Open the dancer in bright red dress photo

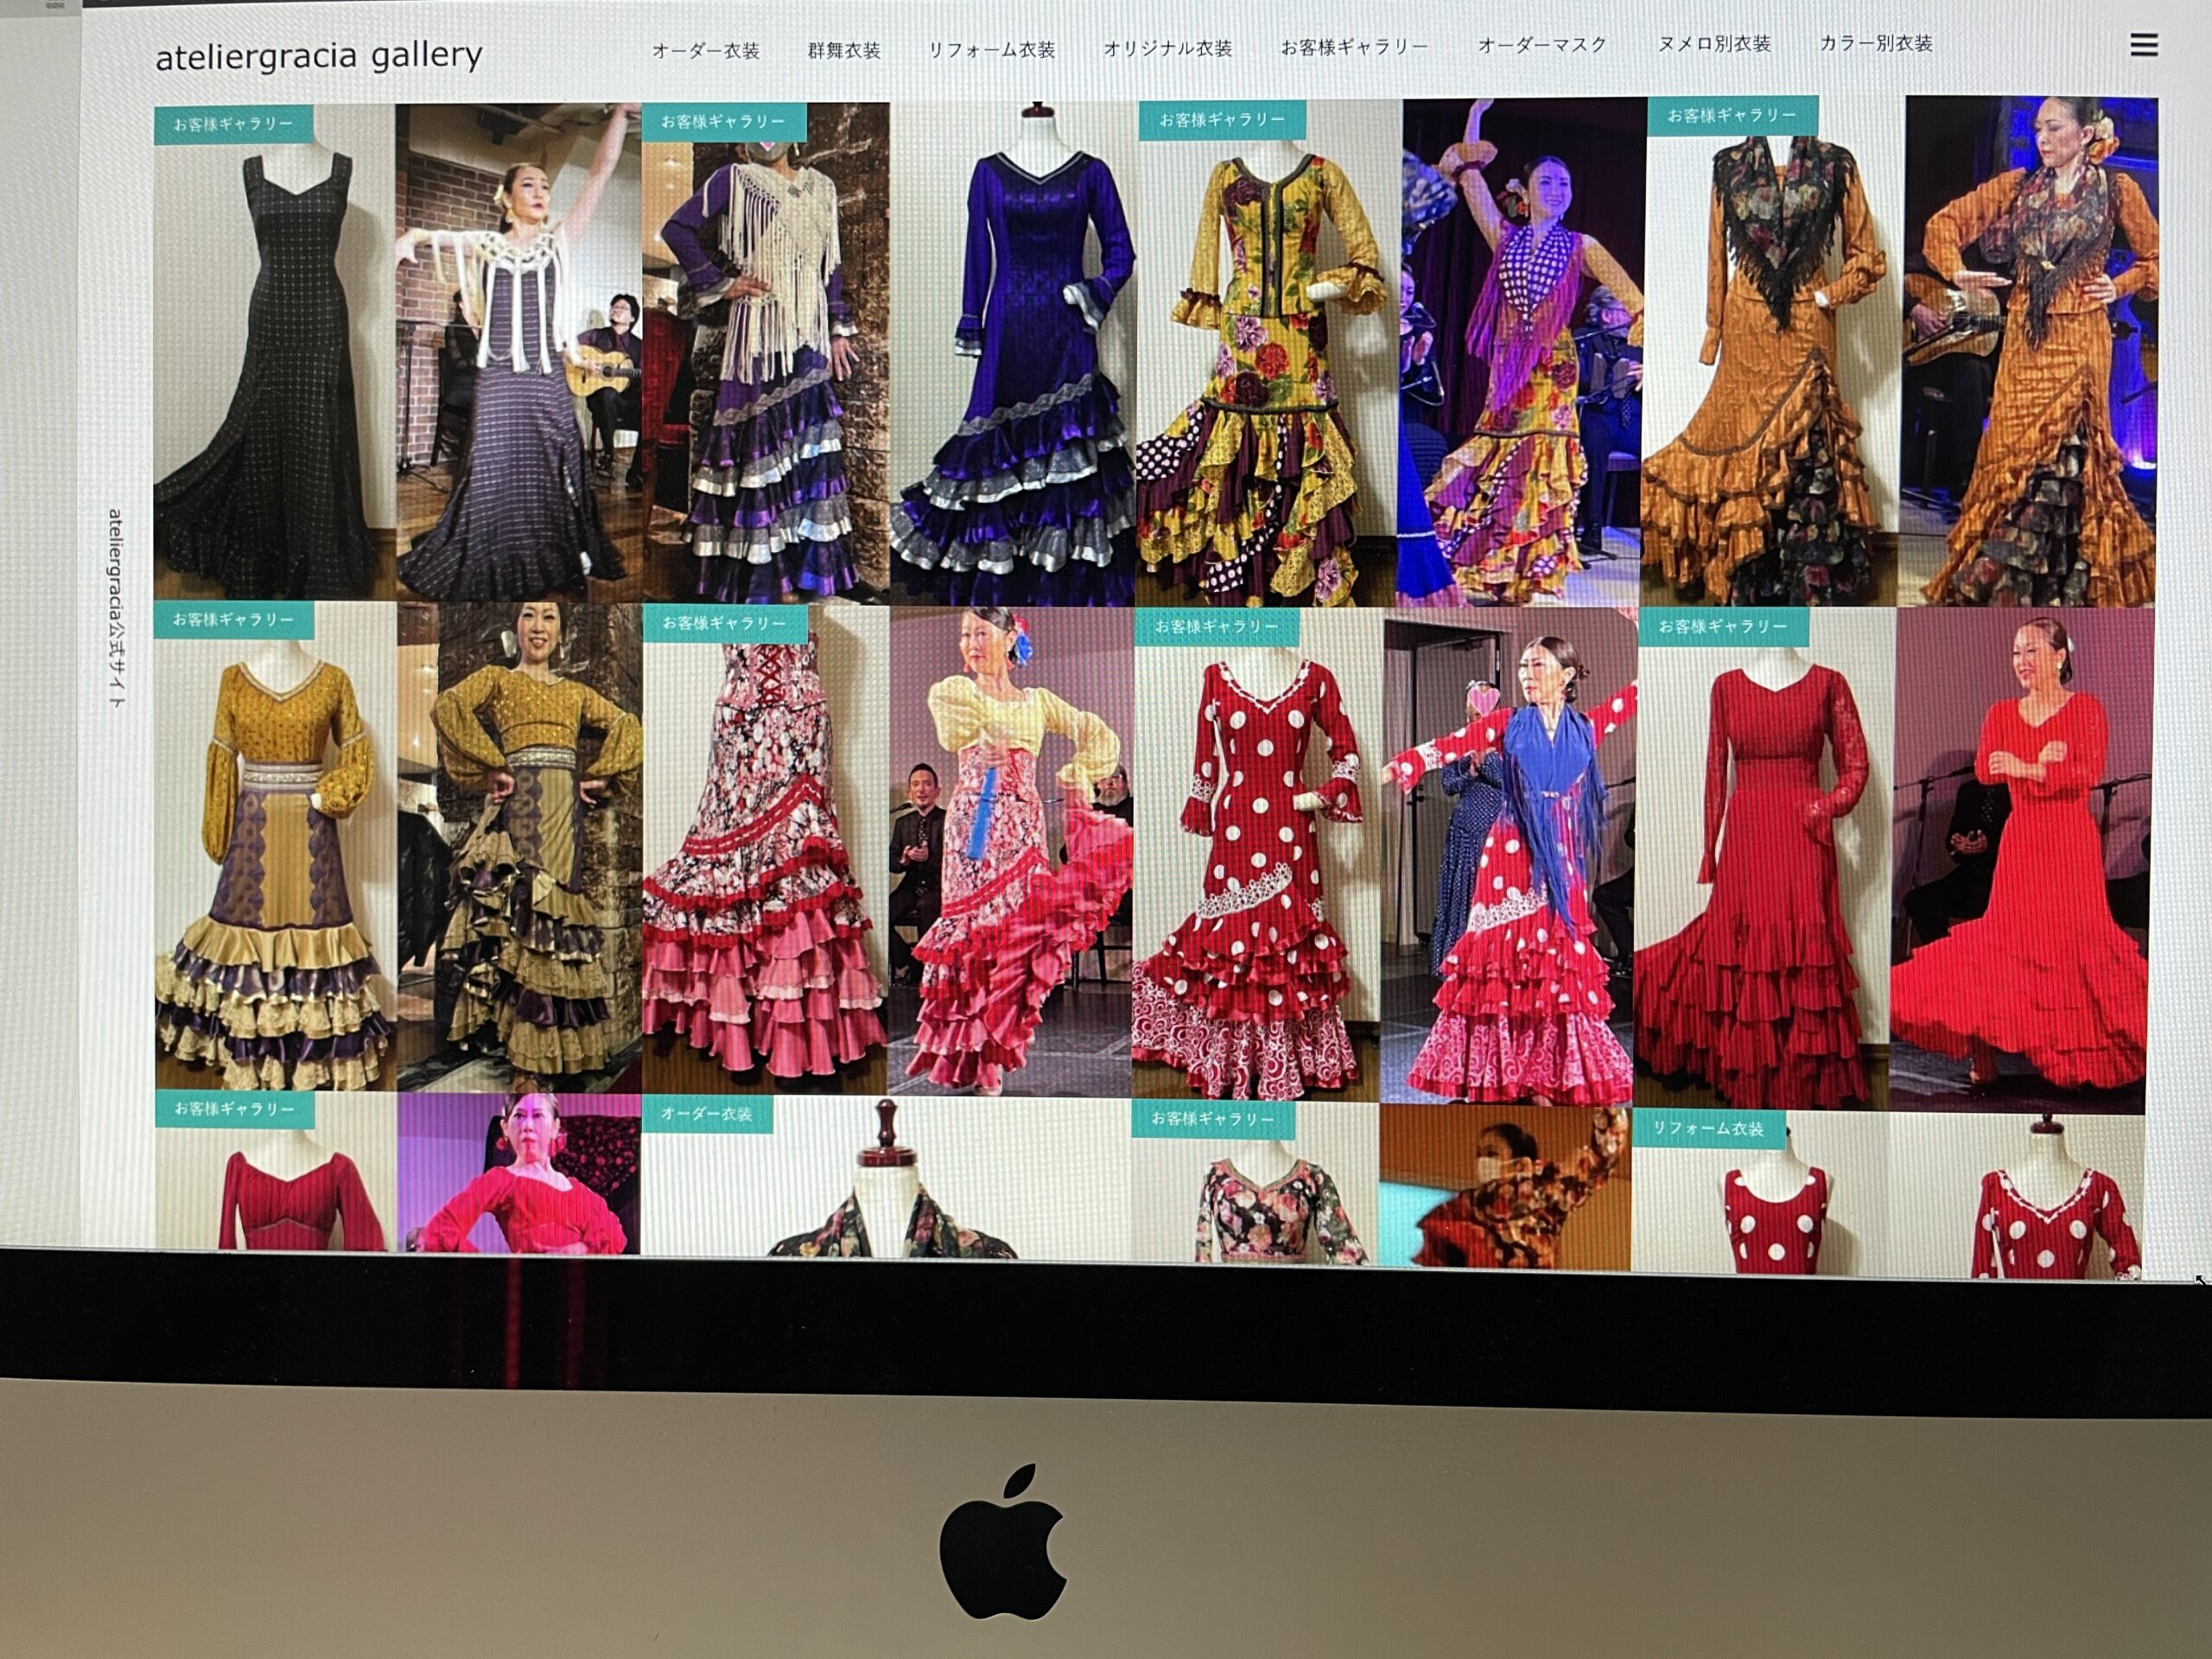[x=2021, y=860]
